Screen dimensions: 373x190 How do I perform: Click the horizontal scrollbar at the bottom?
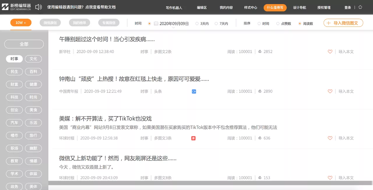(x=210, y=183)
